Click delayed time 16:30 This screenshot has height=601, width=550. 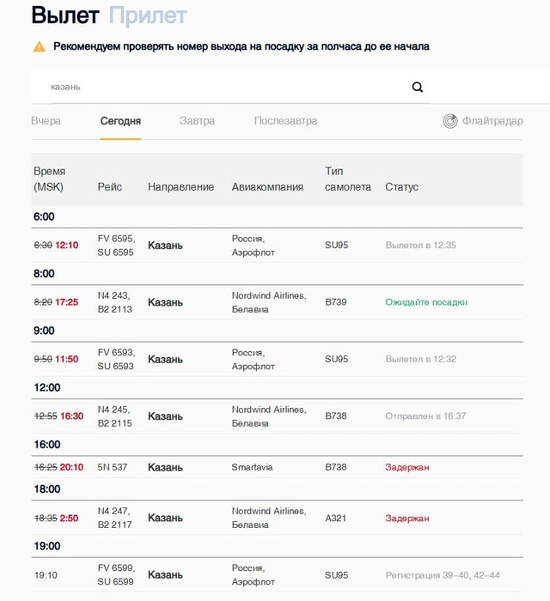click(x=71, y=416)
